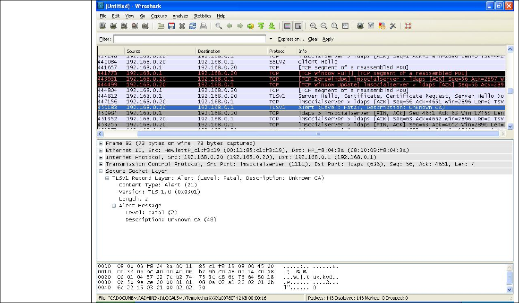This screenshot has height=303, width=519.
Task: Jump to first packet using toolbar arrow
Action: (x=261, y=26)
